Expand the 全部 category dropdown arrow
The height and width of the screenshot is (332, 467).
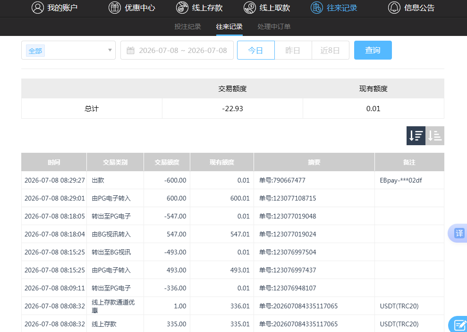point(110,50)
